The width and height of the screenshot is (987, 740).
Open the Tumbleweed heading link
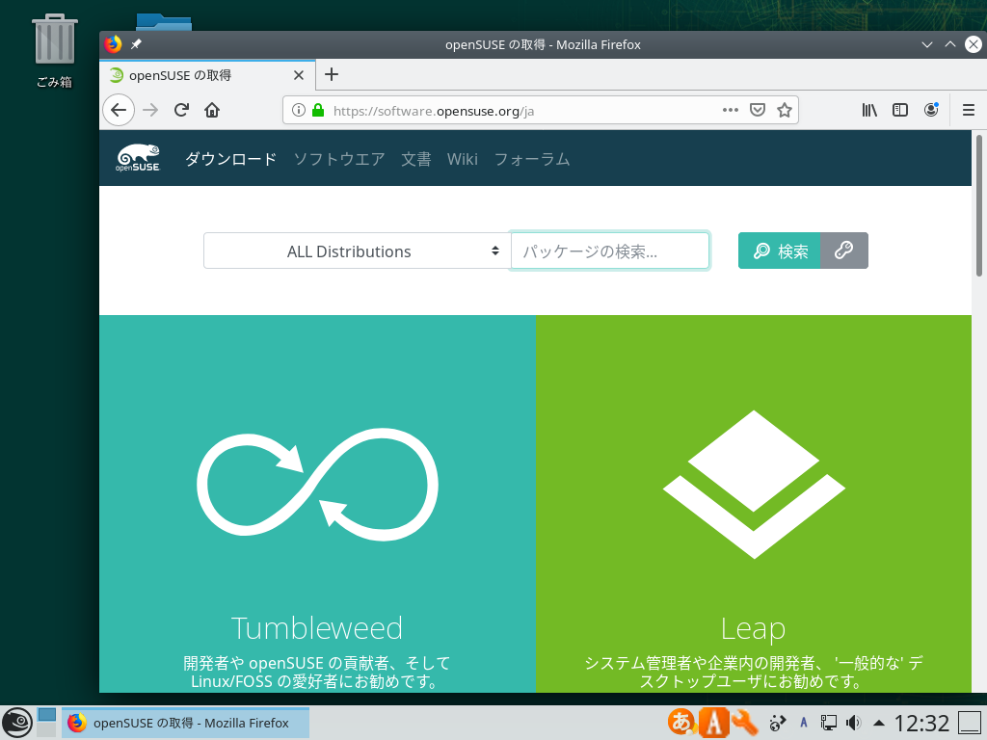click(x=316, y=628)
